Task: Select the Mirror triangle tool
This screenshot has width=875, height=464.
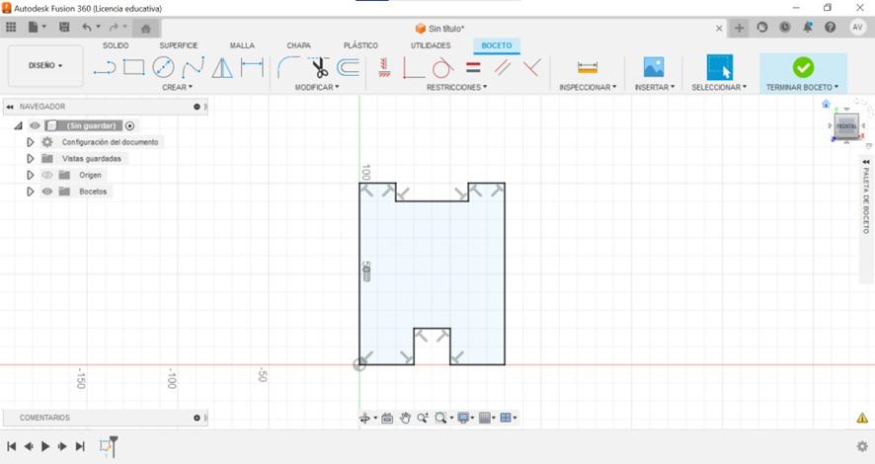Action: click(x=222, y=68)
